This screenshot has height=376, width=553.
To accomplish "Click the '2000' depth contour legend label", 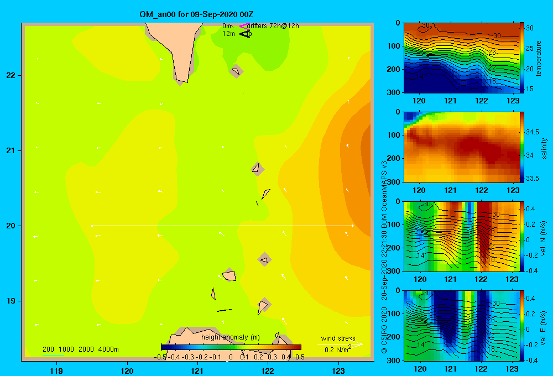I will 86,349.
